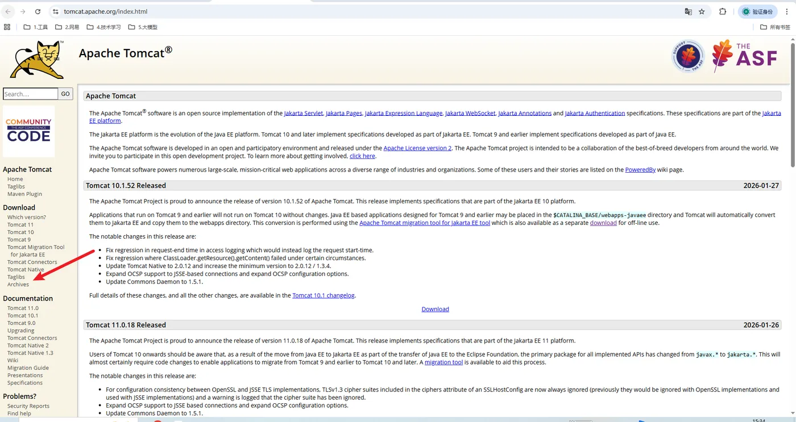The height and width of the screenshot is (422, 796).
Task: Open Chrome's three-dot menu
Action: [787, 11]
